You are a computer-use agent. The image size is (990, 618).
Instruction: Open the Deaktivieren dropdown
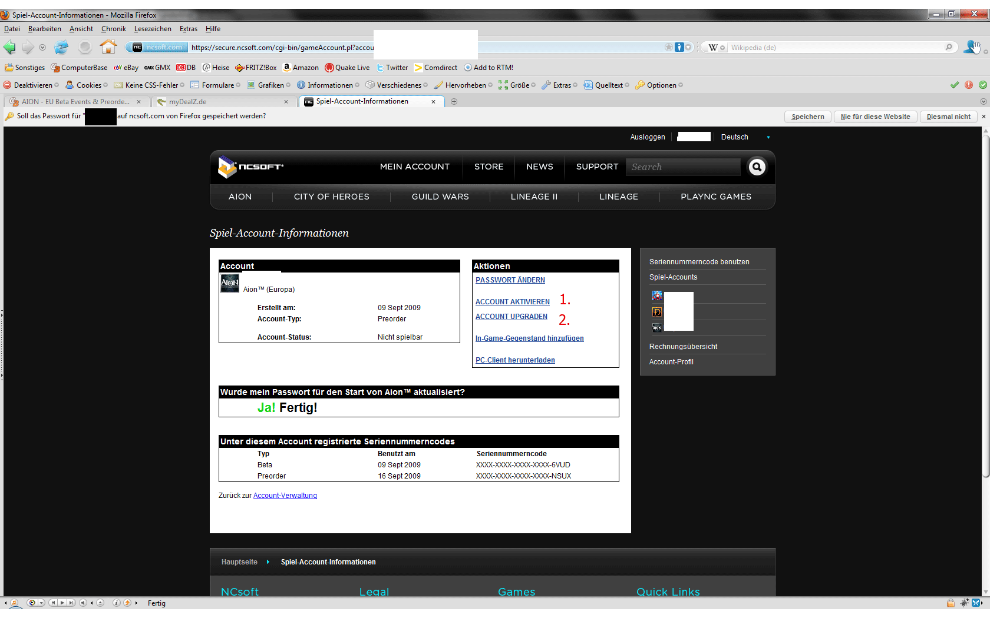pos(31,85)
